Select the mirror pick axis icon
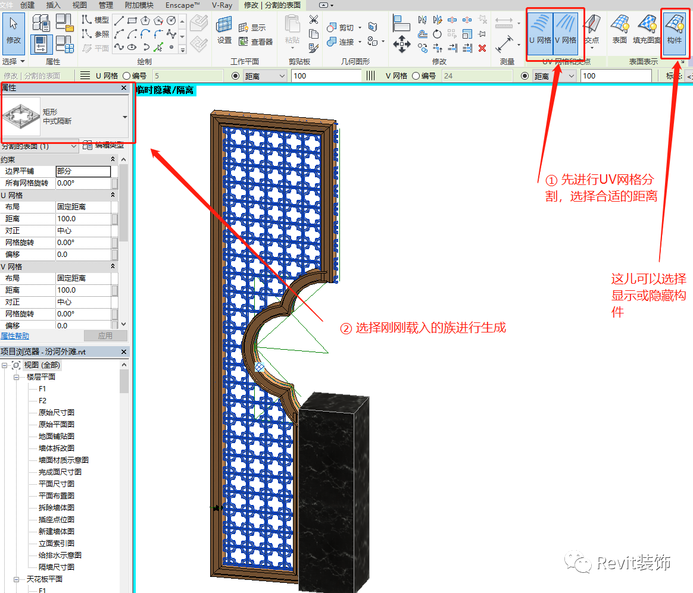The height and width of the screenshot is (593, 693). (x=423, y=20)
